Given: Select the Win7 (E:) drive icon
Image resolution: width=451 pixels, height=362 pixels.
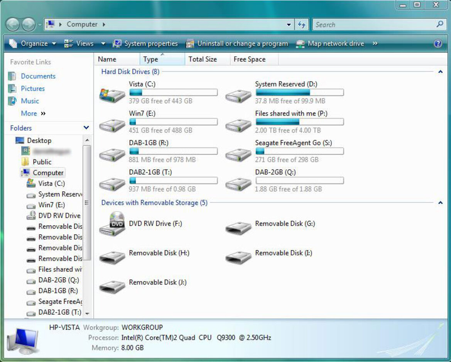Looking at the screenshot, I should click(x=112, y=125).
